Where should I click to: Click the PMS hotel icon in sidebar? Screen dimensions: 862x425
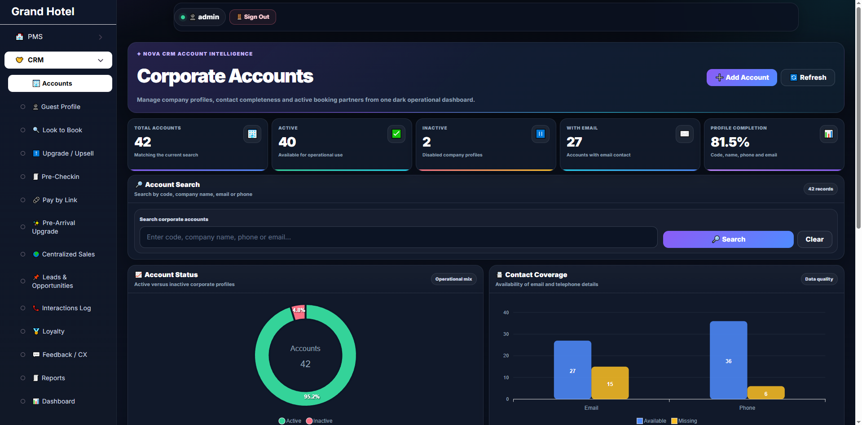pyautogui.click(x=19, y=37)
